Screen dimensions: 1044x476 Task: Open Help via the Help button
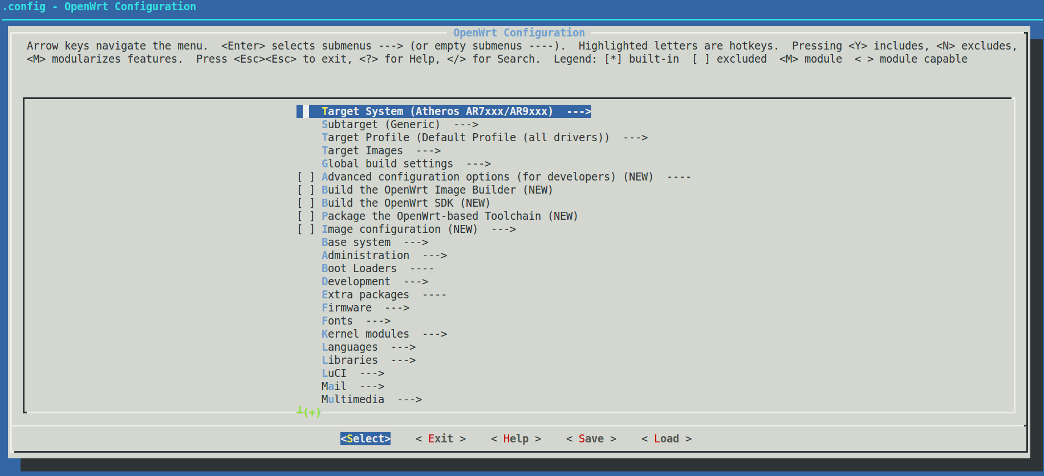(516, 439)
